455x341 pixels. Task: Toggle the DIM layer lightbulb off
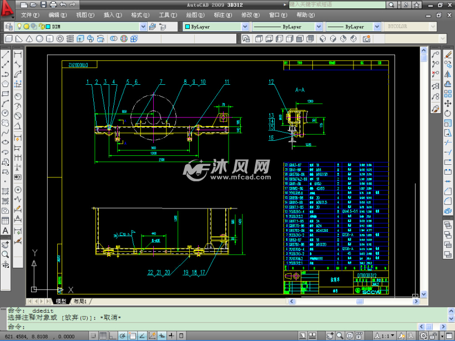pyautogui.click(x=19, y=26)
